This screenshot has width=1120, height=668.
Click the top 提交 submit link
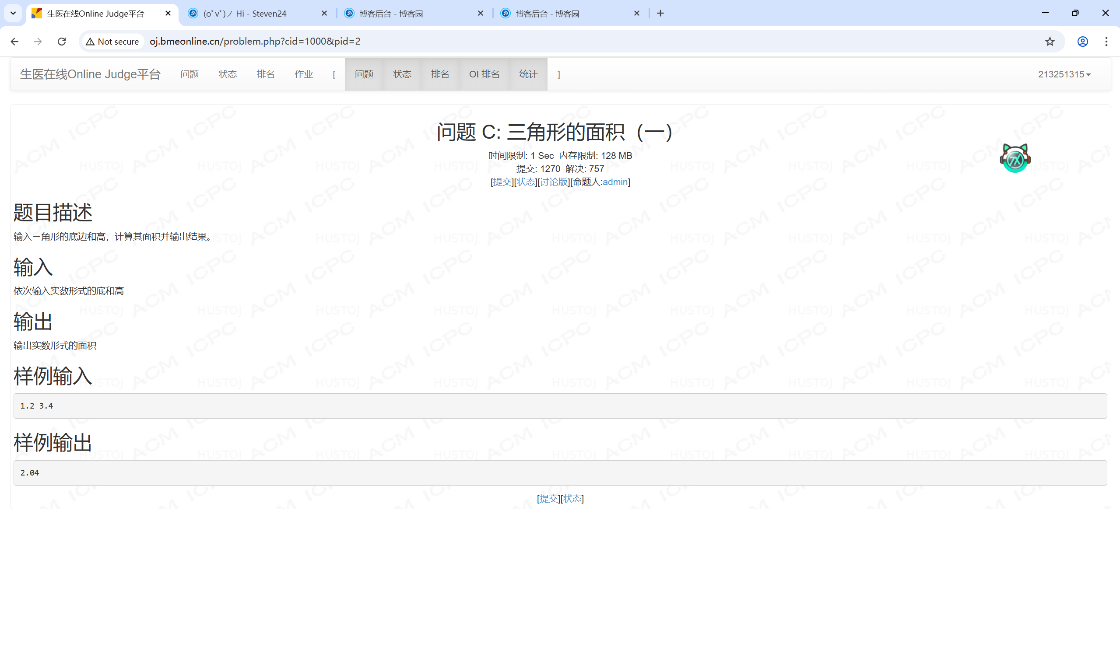(502, 182)
